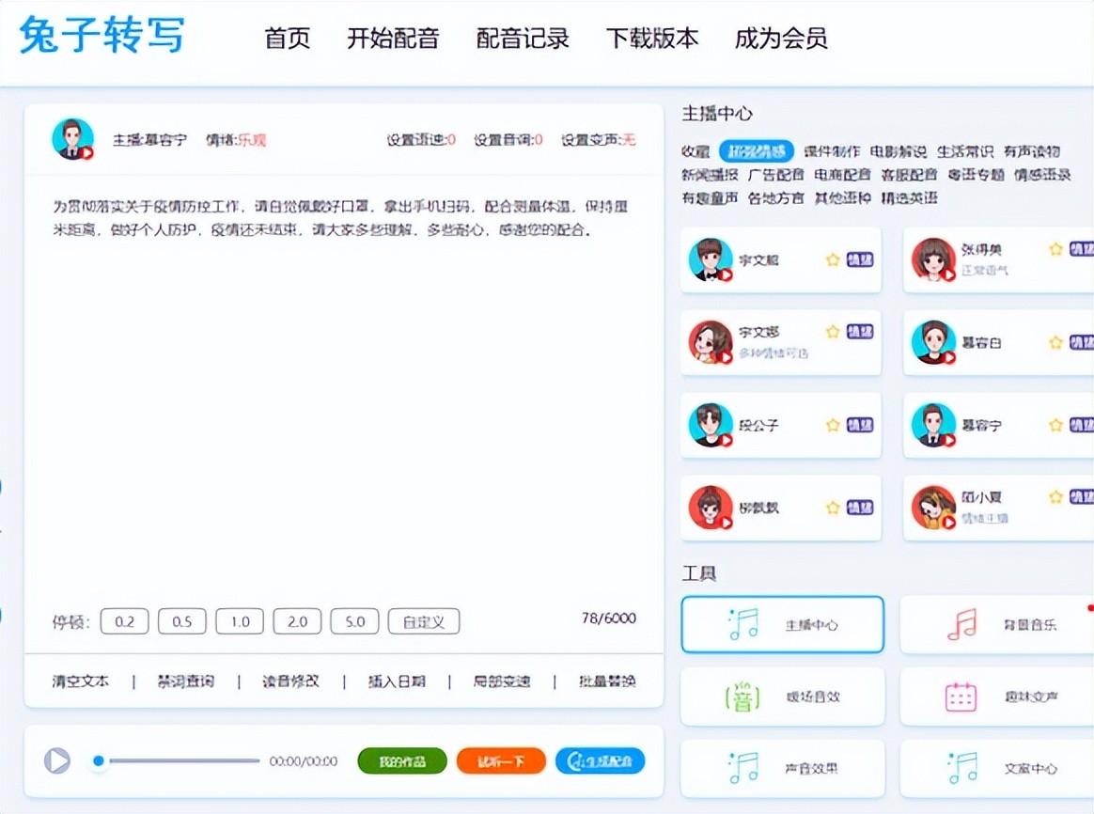
Task: Click the play button on the audio player
Action: (x=57, y=760)
